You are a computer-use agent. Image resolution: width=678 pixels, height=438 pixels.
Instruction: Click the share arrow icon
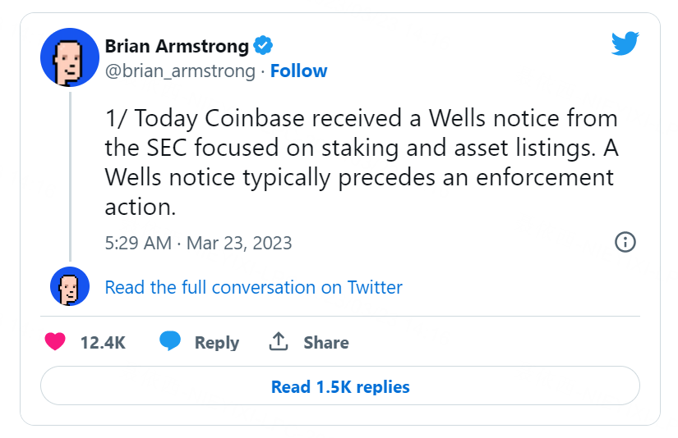point(279,341)
